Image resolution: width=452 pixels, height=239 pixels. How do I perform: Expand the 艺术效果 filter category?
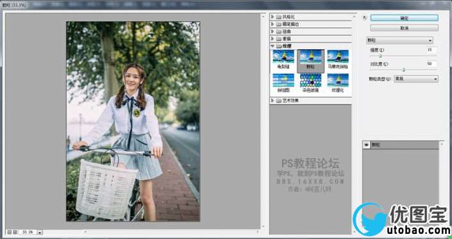272,100
